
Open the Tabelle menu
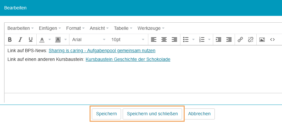(x=123, y=28)
